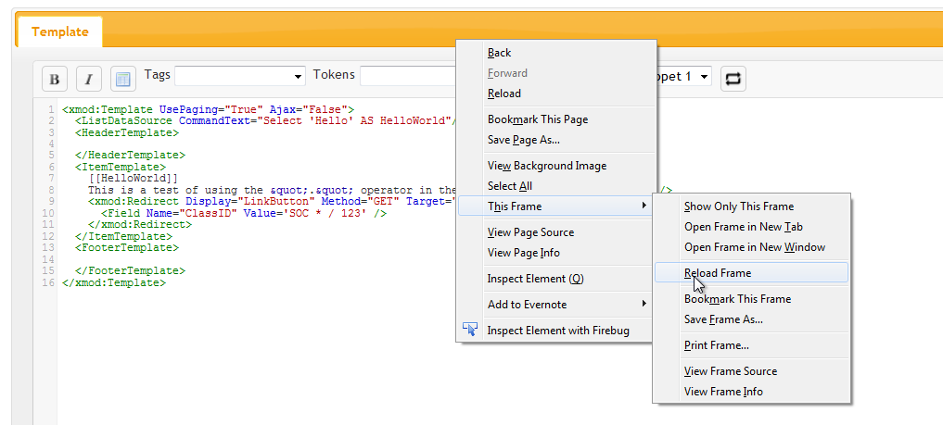Switch to the Template tab

point(59,31)
